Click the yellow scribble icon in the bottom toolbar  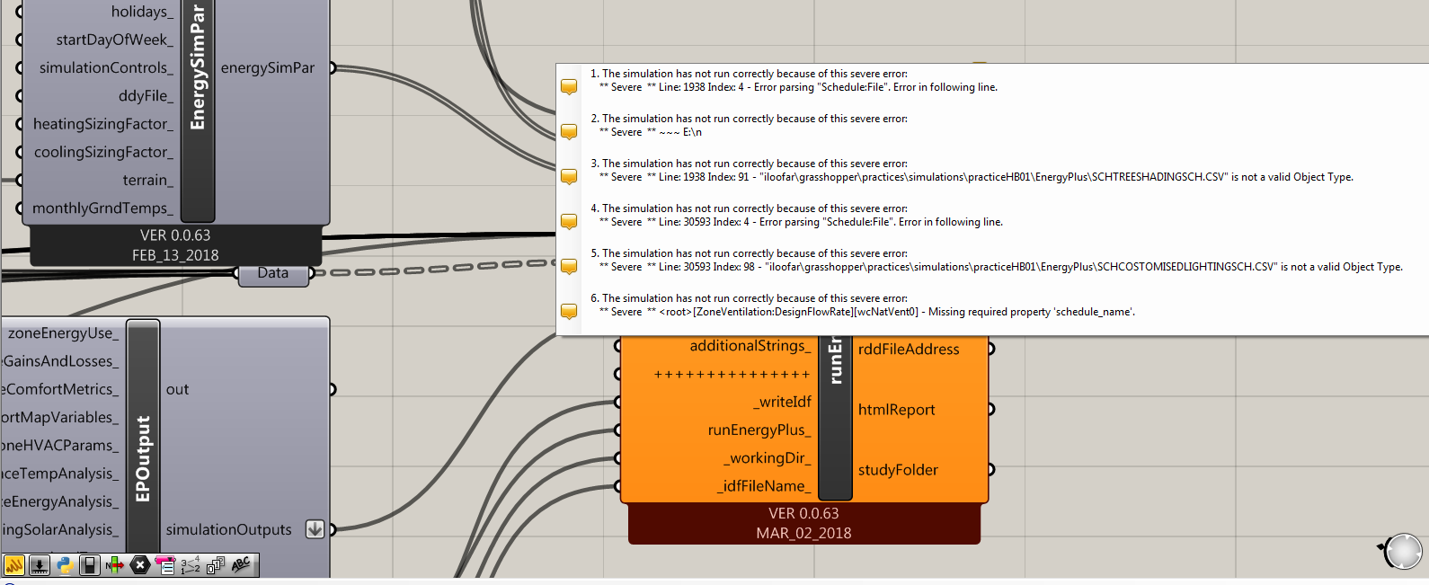pyautogui.click(x=14, y=565)
